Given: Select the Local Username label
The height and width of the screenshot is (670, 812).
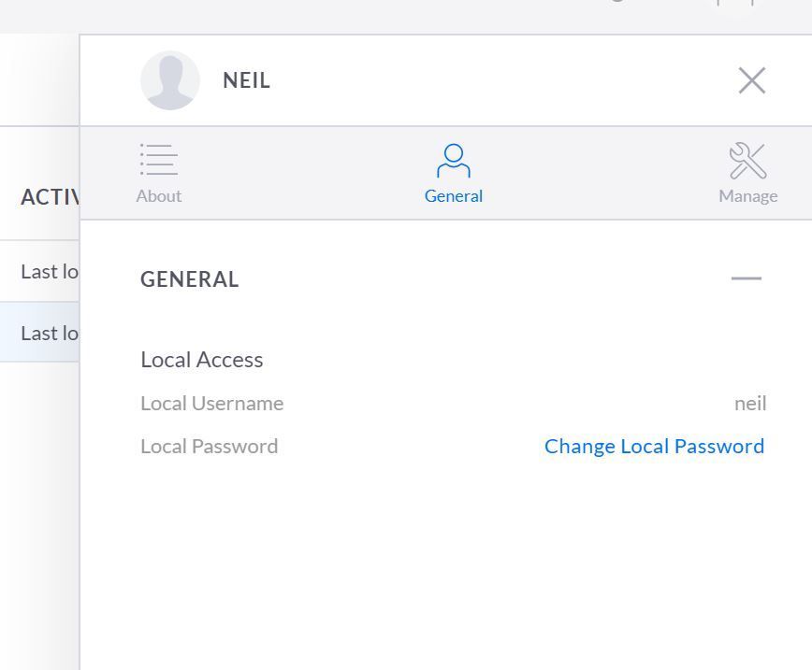Looking at the screenshot, I should pos(211,404).
